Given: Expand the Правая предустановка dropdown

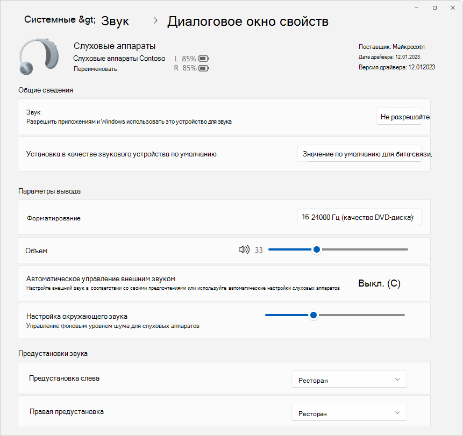Looking at the screenshot, I should (x=350, y=413).
